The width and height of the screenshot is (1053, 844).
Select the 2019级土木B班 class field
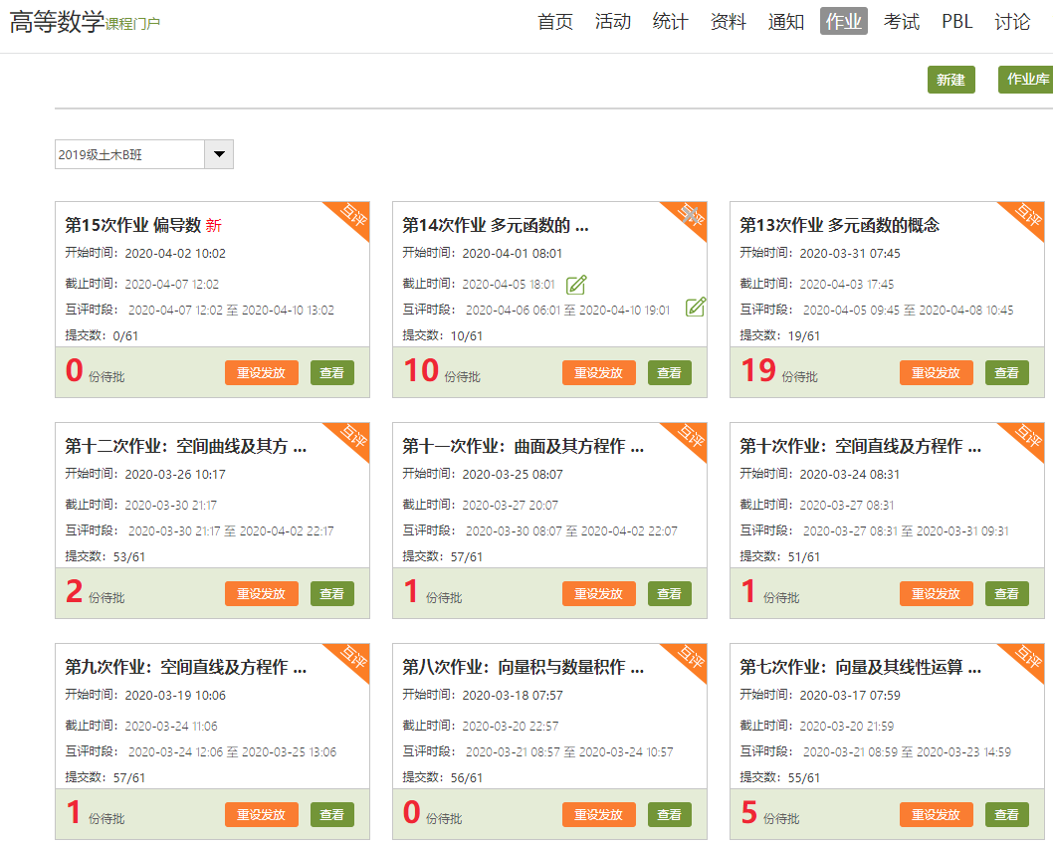129,154
